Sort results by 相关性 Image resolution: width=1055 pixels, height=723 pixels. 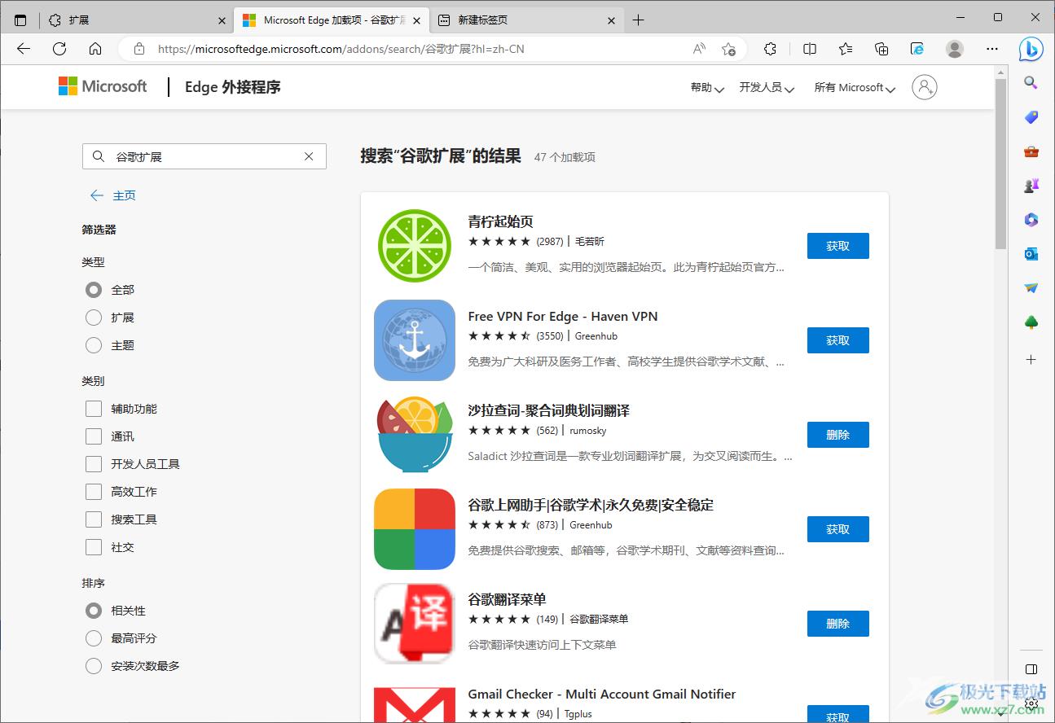[94, 611]
